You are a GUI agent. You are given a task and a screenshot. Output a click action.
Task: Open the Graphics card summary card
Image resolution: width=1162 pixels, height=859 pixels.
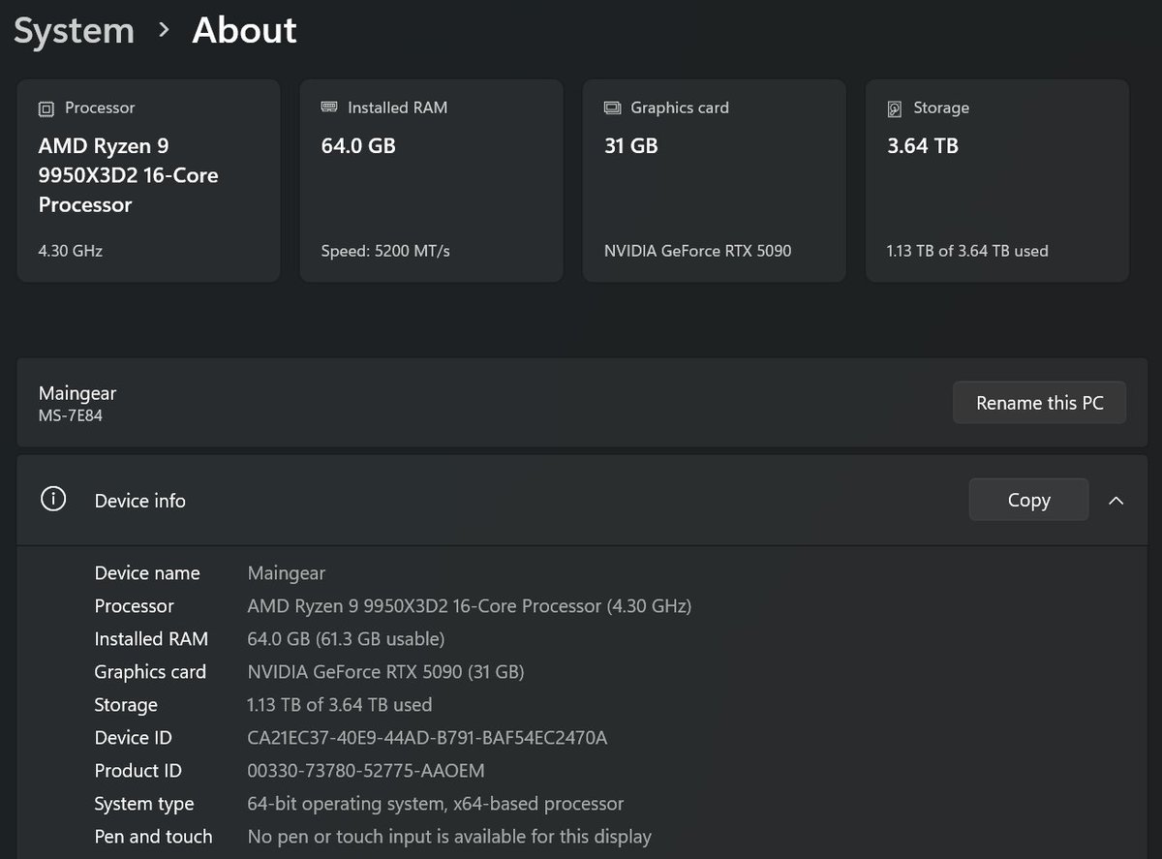point(714,180)
